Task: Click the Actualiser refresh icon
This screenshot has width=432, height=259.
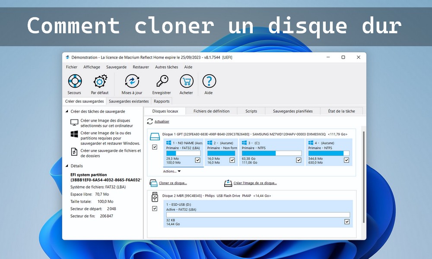Action: (x=150, y=121)
